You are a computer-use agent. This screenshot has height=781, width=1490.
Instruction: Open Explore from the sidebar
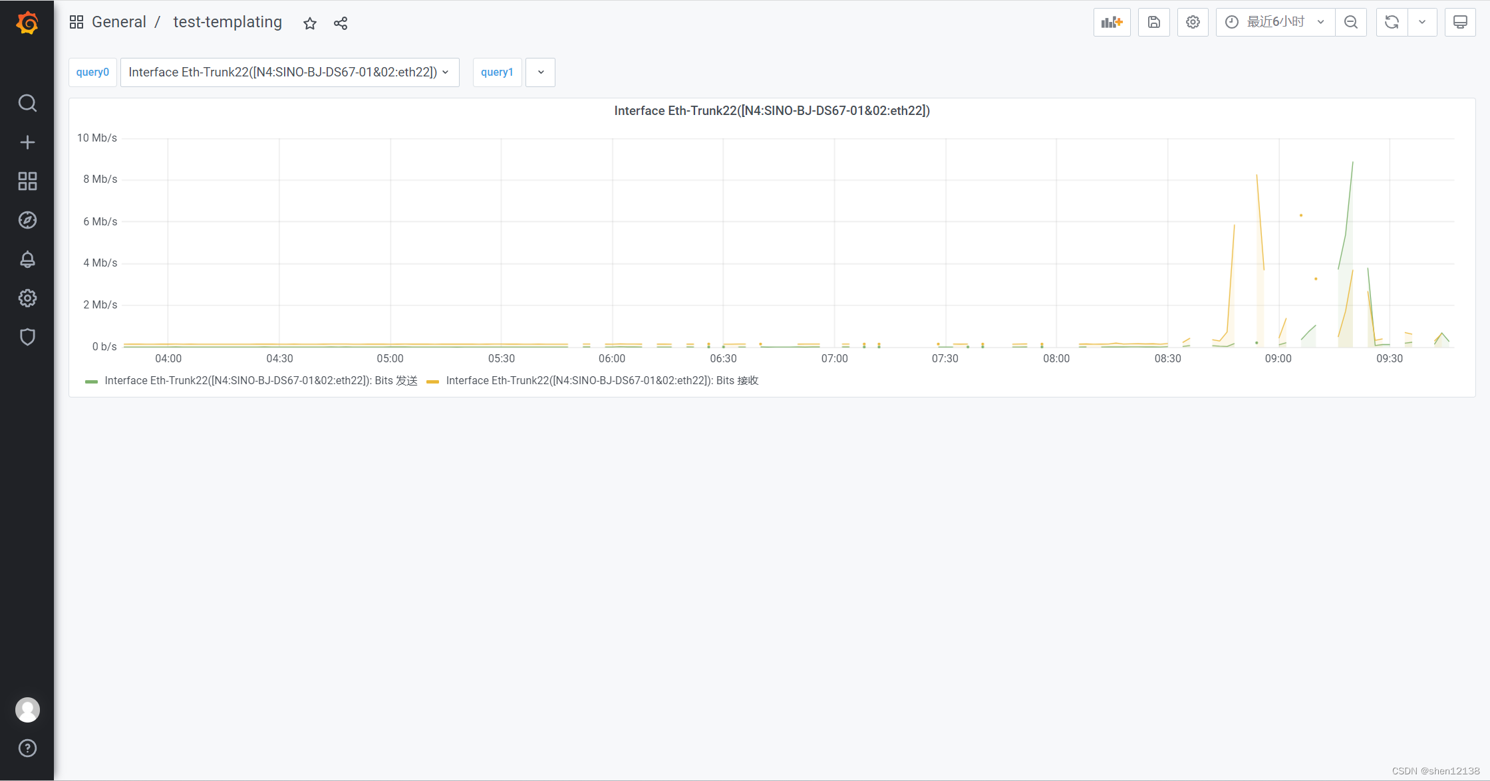[27, 220]
